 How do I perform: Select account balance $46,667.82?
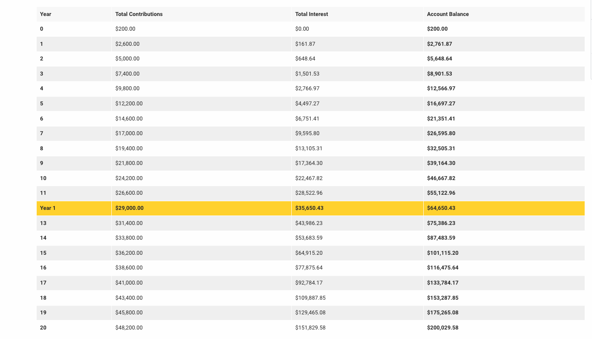[441, 178]
